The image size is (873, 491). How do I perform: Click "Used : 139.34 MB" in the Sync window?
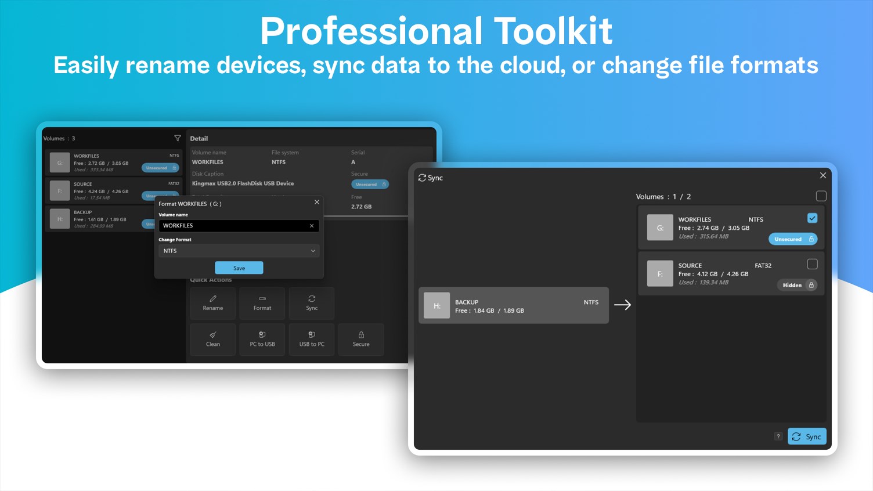tap(704, 283)
